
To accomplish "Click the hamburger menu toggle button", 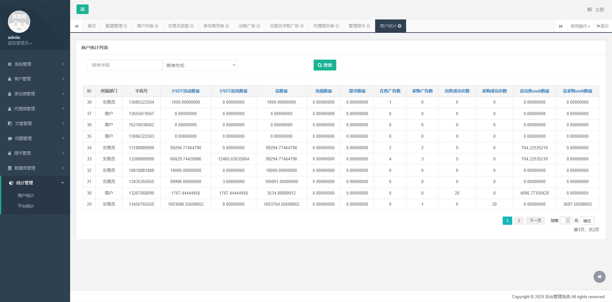I will pos(82,9).
